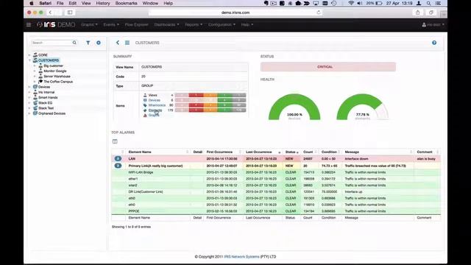Click the green segment in the Devices status bar
Image resolution: width=471 pixels, height=265 pixels.
coord(224,100)
